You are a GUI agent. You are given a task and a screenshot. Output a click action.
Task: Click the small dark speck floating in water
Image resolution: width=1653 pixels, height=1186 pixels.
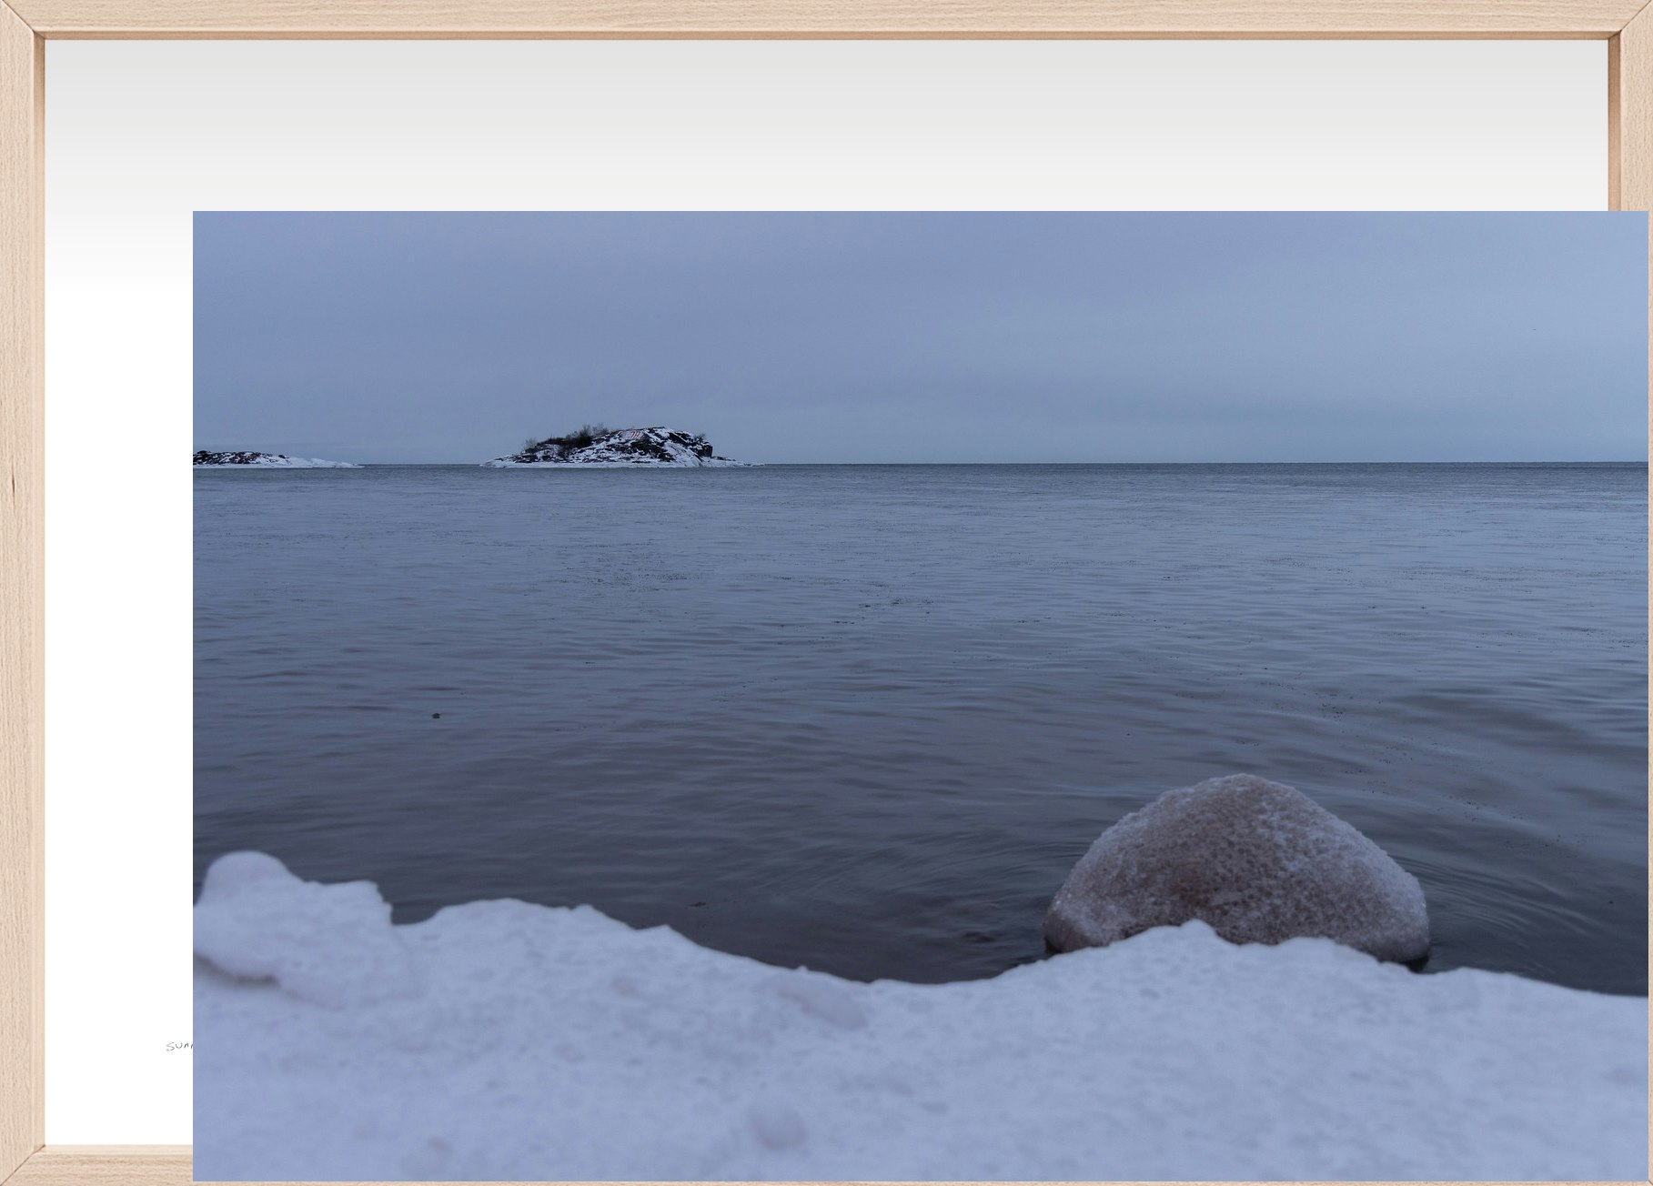435,715
